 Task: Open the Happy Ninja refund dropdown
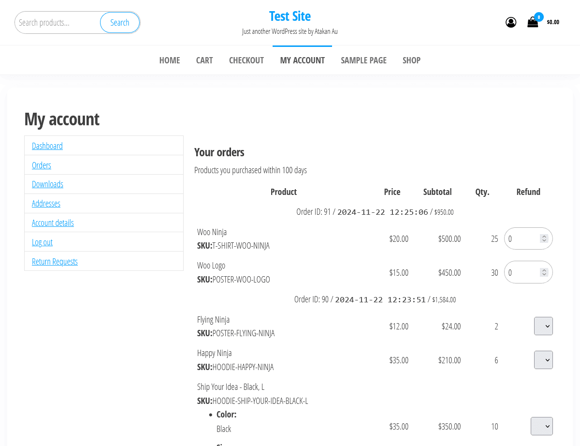pyautogui.click(x=543, y=360)
